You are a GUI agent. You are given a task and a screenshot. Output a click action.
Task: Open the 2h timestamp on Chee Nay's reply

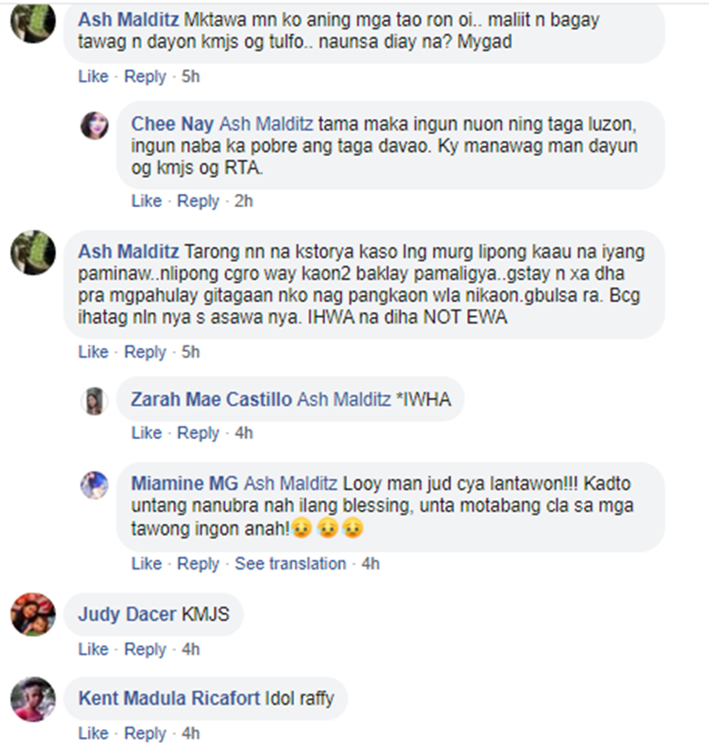(243, 201)
